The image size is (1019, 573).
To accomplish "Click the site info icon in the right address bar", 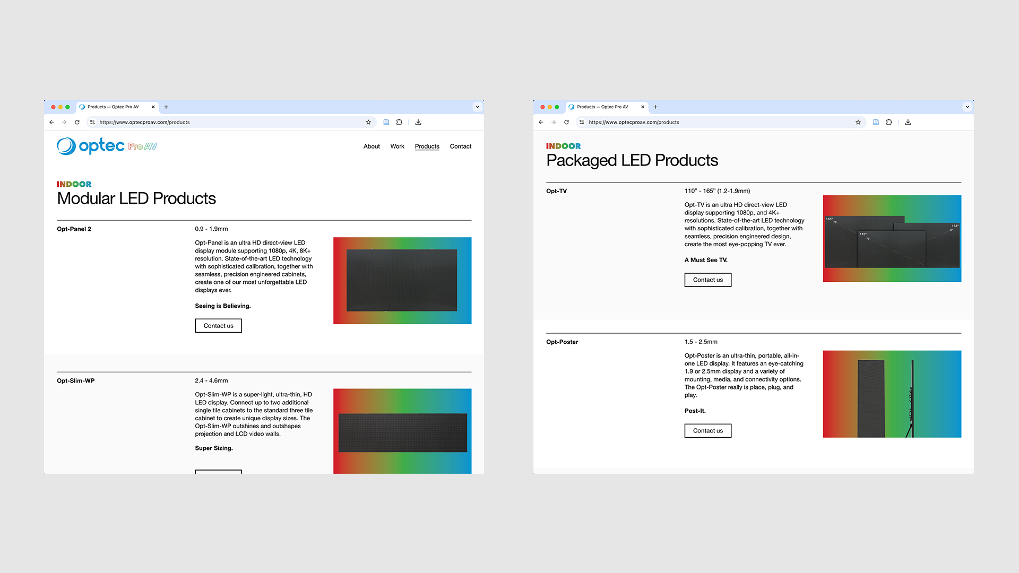I will tap(582, 122).
